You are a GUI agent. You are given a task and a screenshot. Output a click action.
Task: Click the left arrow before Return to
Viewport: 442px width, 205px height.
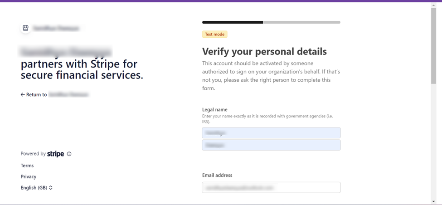click(x=23, y=95)
